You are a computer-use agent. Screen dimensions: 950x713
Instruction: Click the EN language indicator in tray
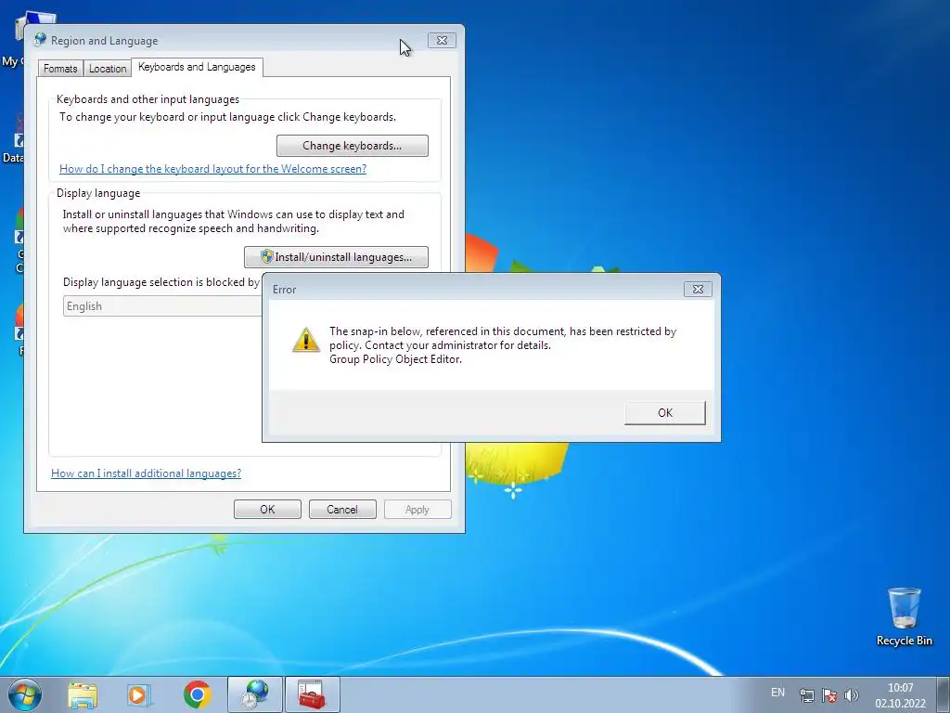pyautogui.click(x=777, y=693)
